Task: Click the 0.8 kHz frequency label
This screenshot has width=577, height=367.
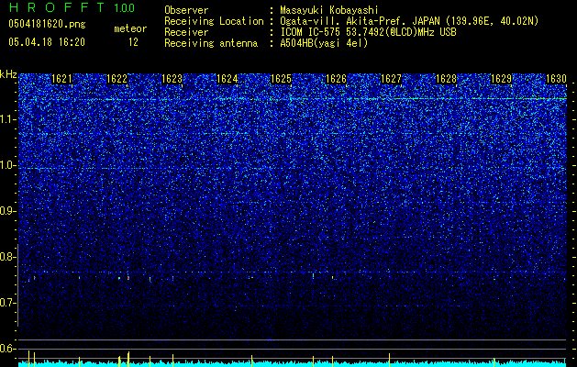Action: coord(7,257)
